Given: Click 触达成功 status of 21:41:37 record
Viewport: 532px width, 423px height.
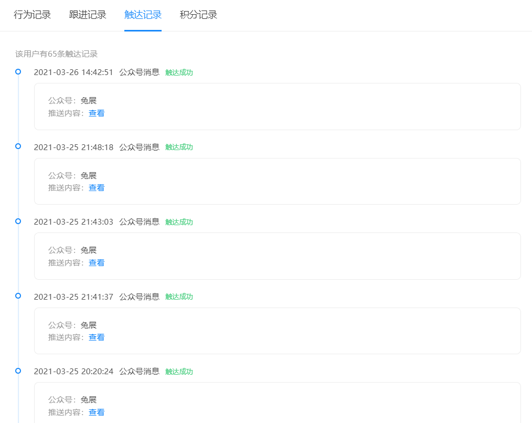Looking at the screenshot, I should click(x=179, y=297).
